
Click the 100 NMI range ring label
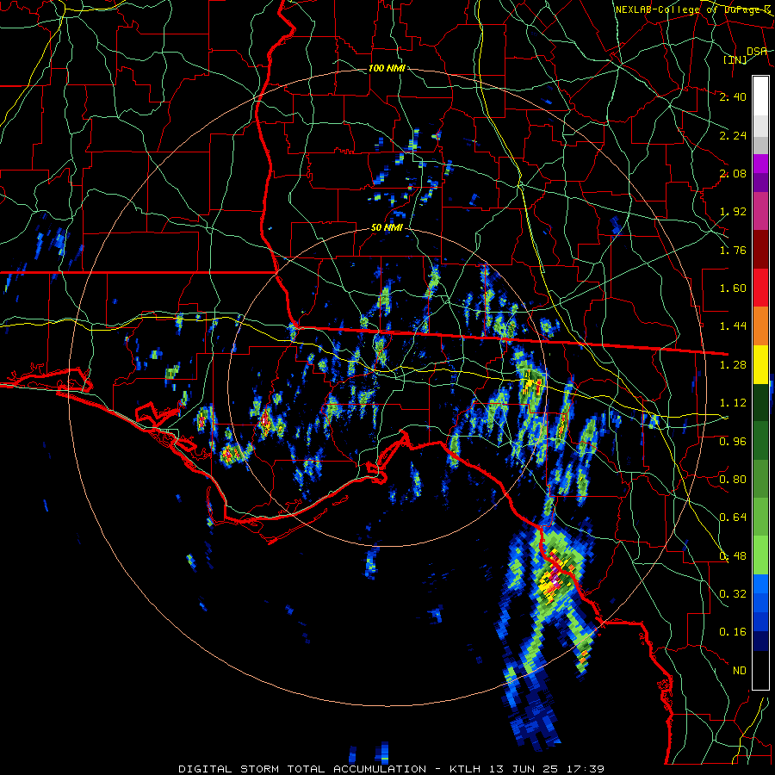point(387,68)
